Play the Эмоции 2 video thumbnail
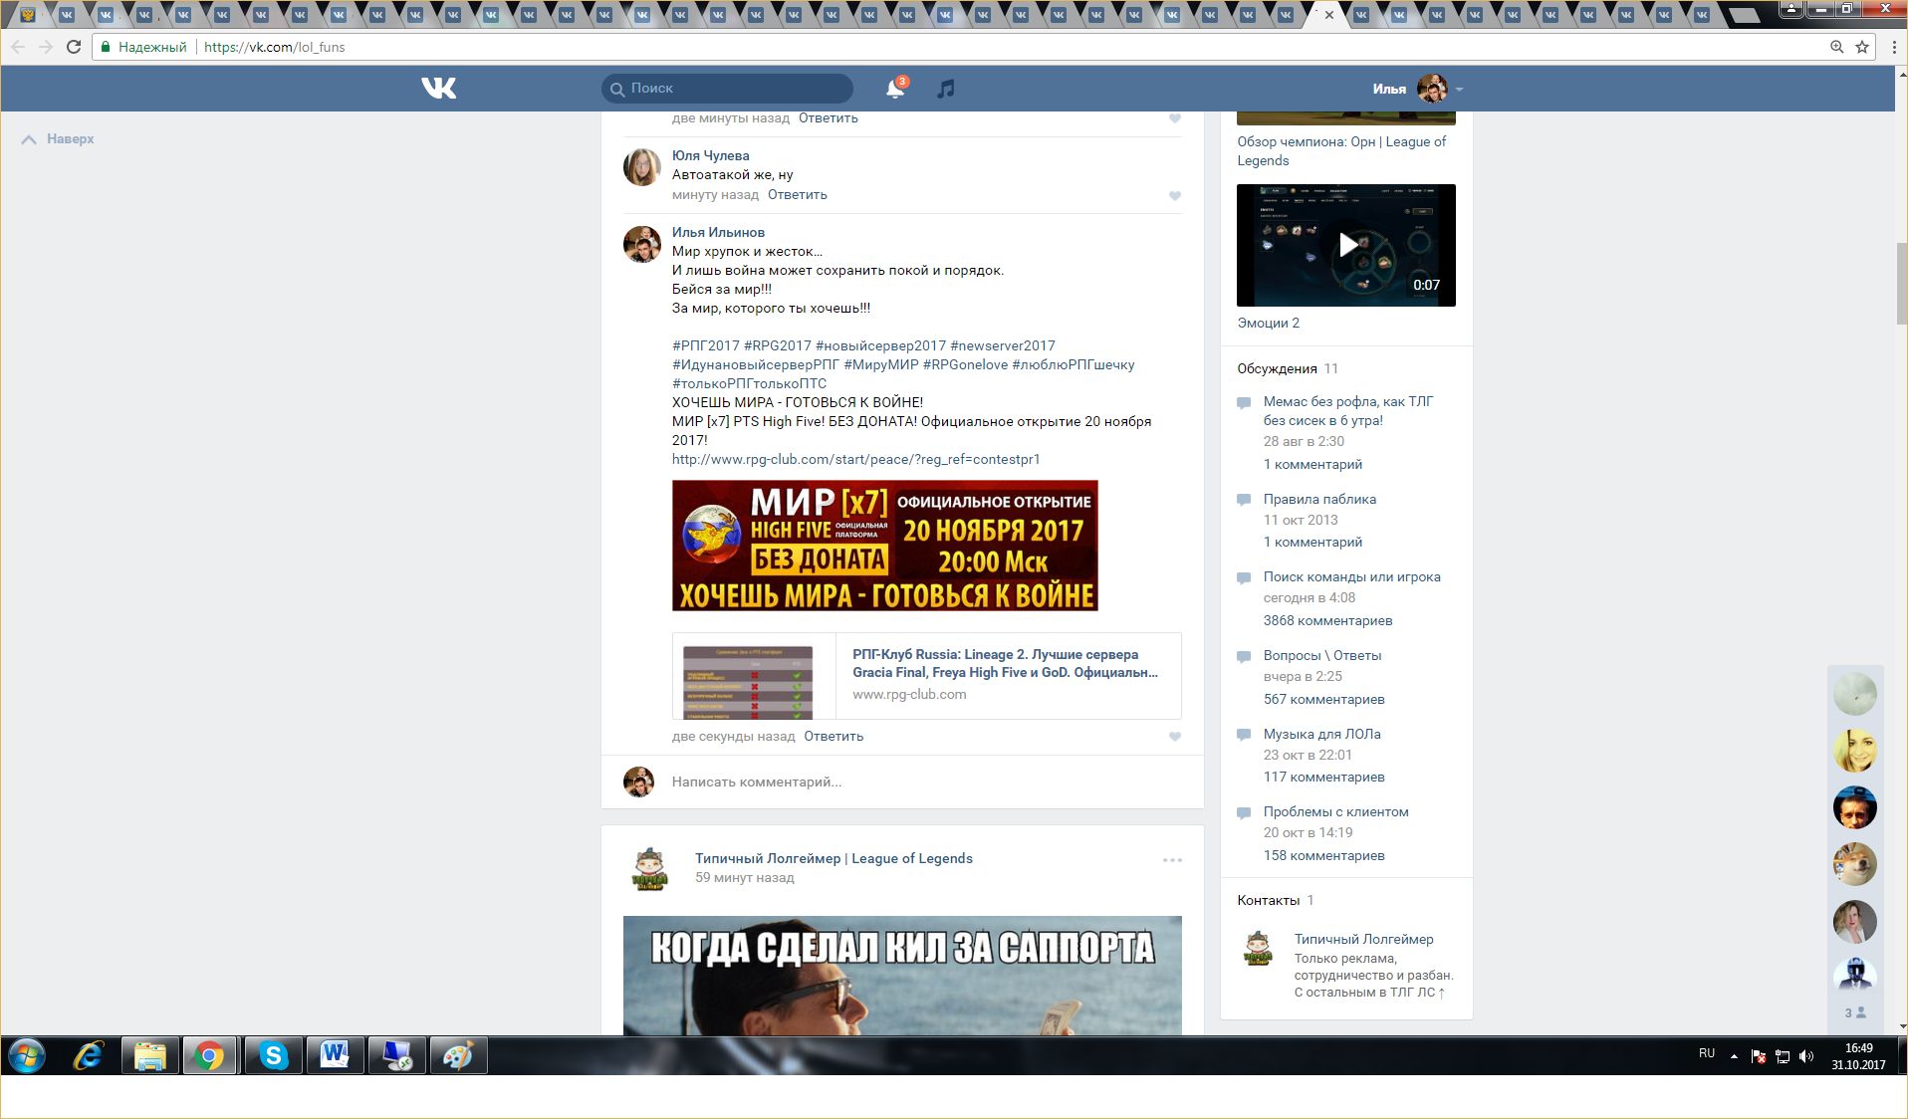The height and width of the screenshot is (1119, 1908). (x=1346, y=245)
